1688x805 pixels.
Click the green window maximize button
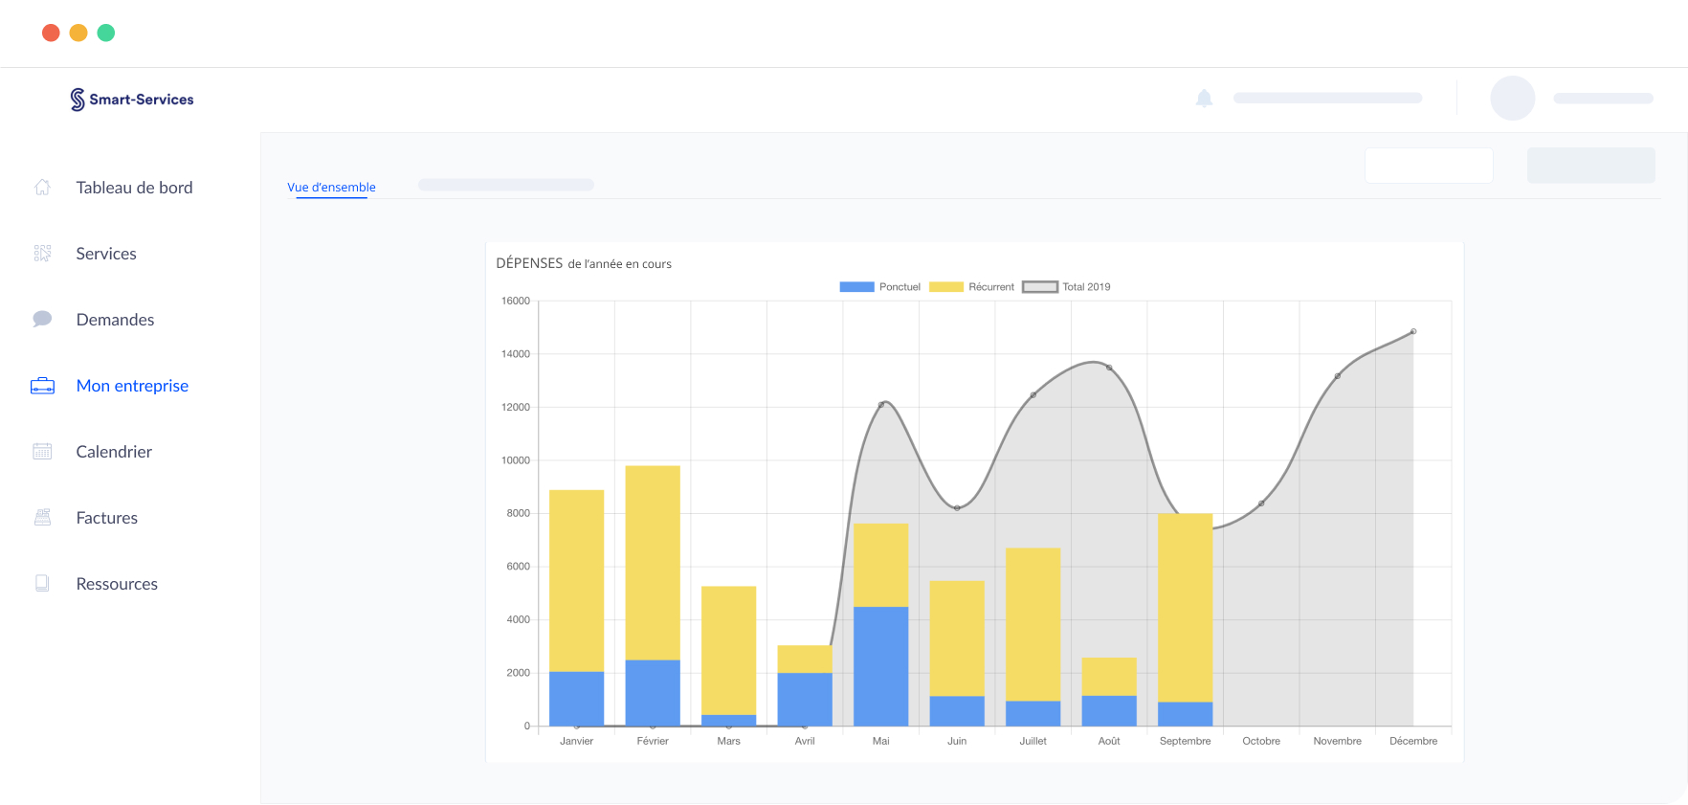click(x=106, y=33)
